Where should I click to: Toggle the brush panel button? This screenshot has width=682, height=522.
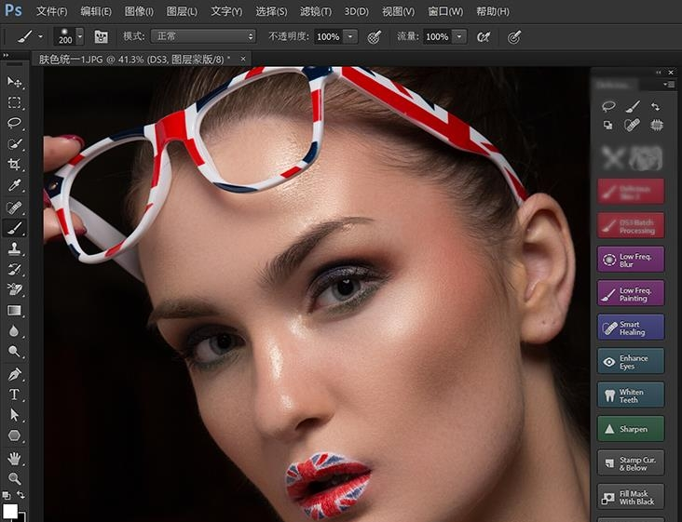(x=102, y=36)
